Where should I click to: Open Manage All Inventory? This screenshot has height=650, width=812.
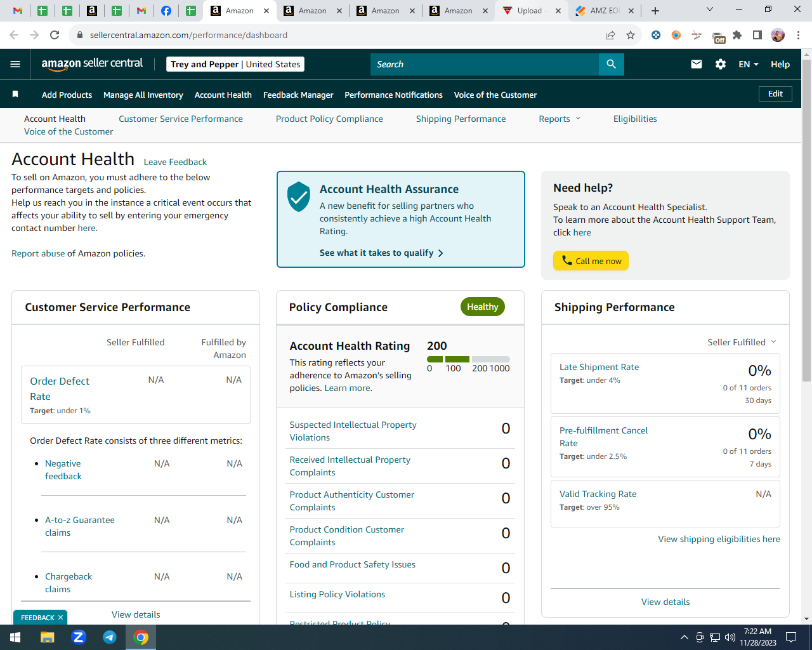point(143,95)
